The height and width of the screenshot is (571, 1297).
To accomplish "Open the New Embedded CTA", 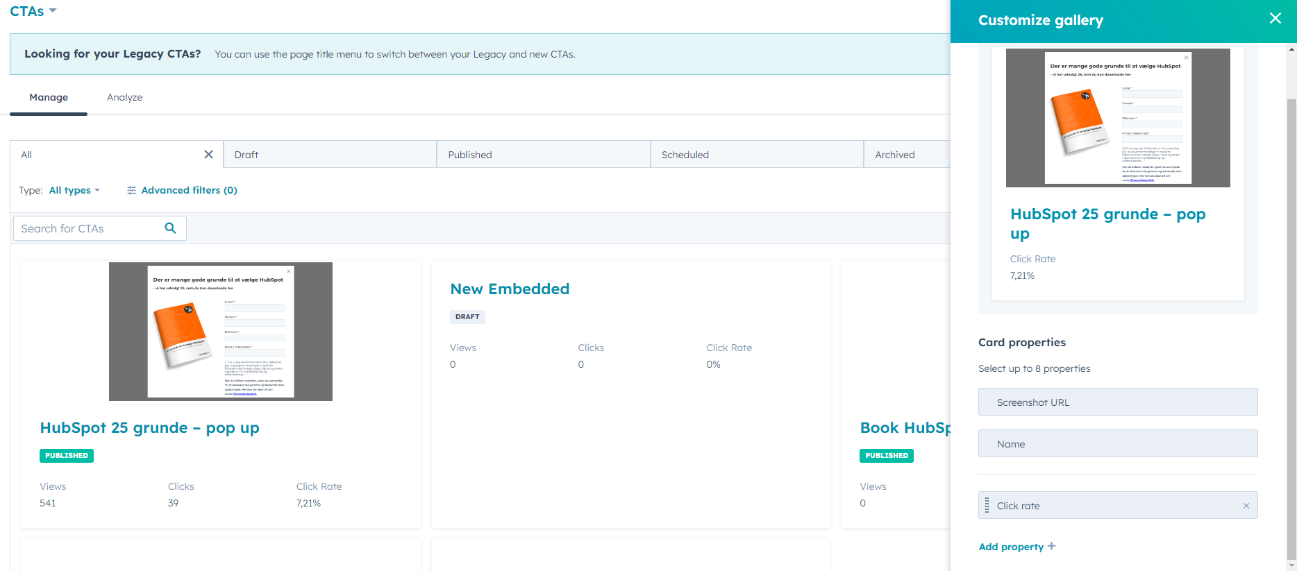I will (510, 289).
